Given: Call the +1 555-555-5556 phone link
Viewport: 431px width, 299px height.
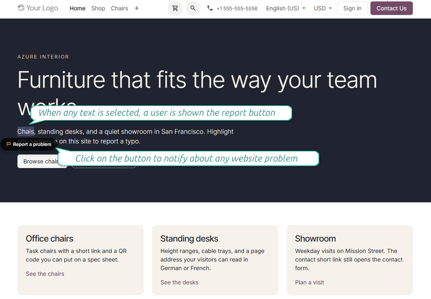Looking at the screenshot, I should pos(237,8).
